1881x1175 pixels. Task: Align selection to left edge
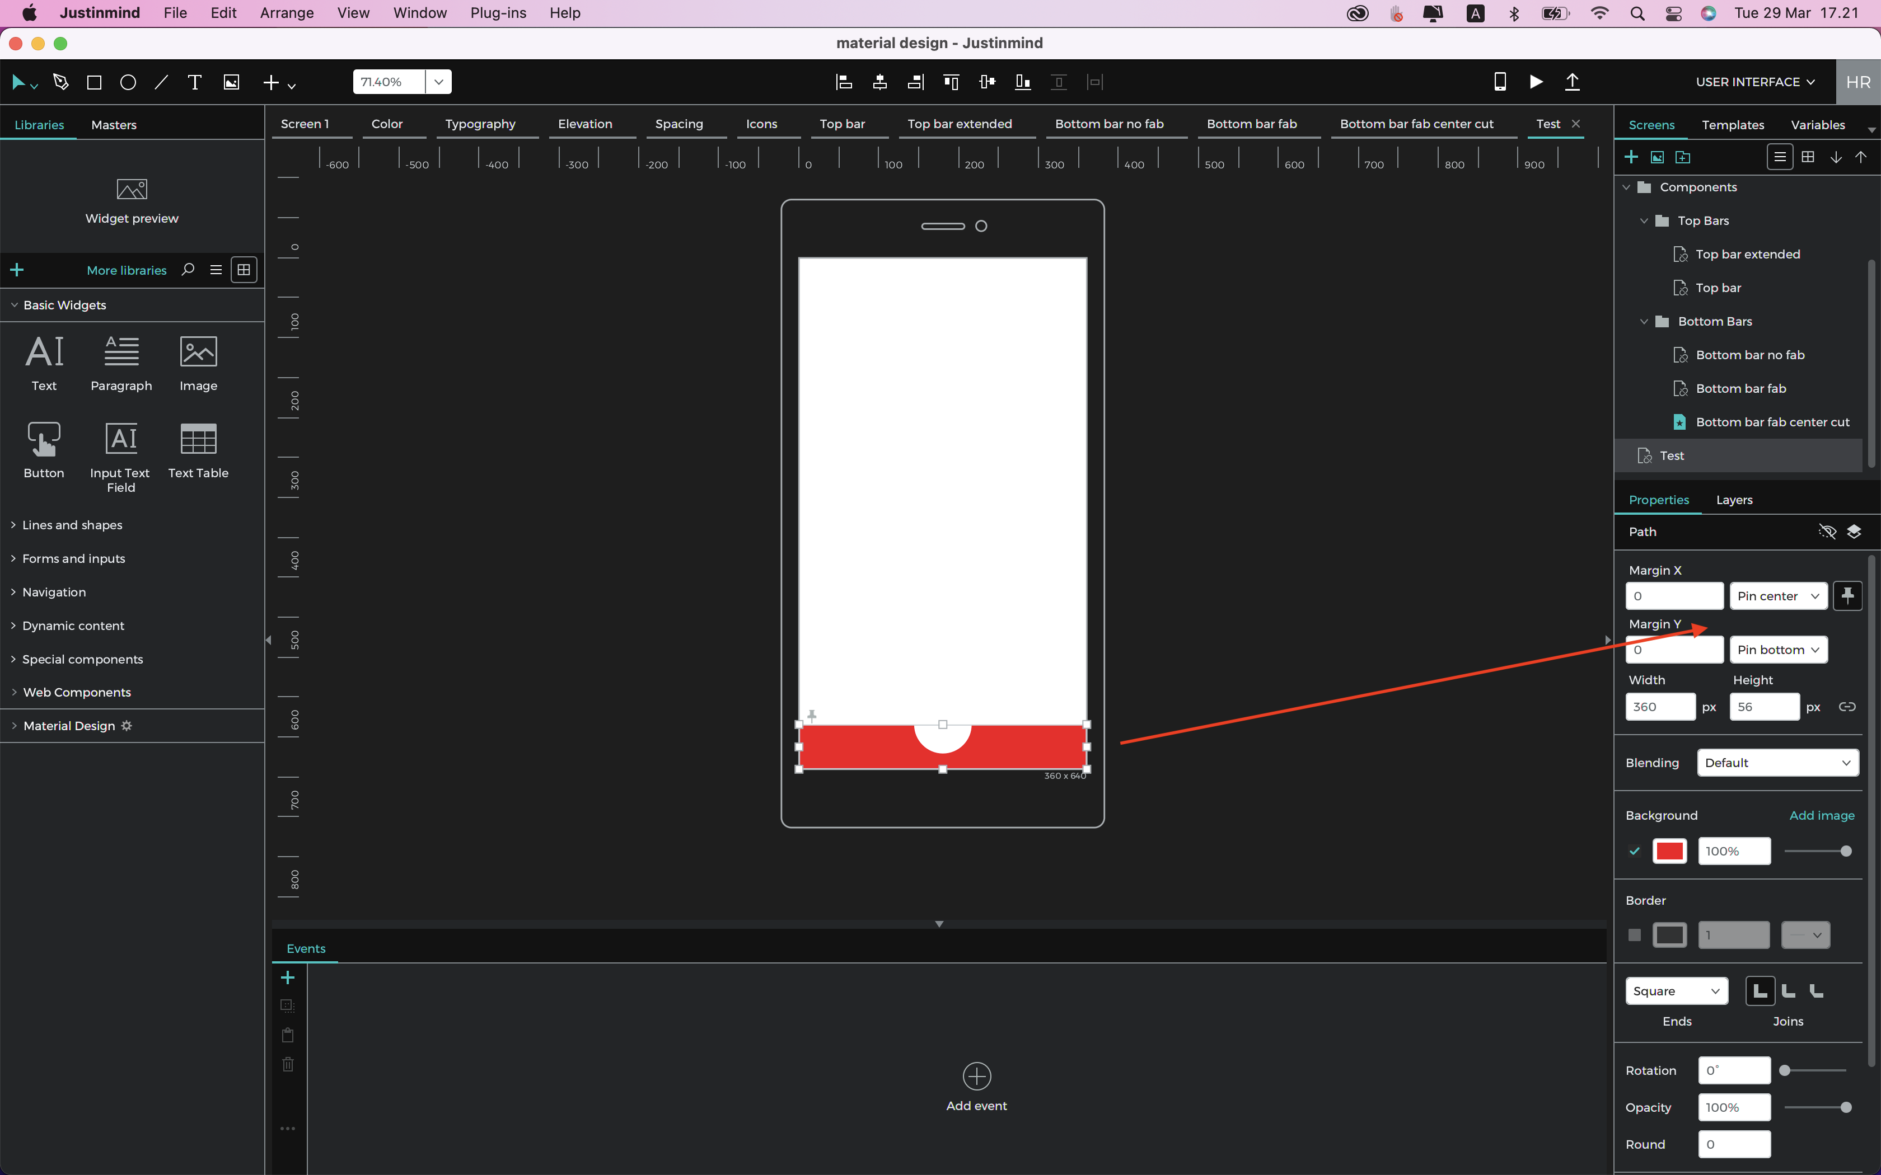pos(843,82)
